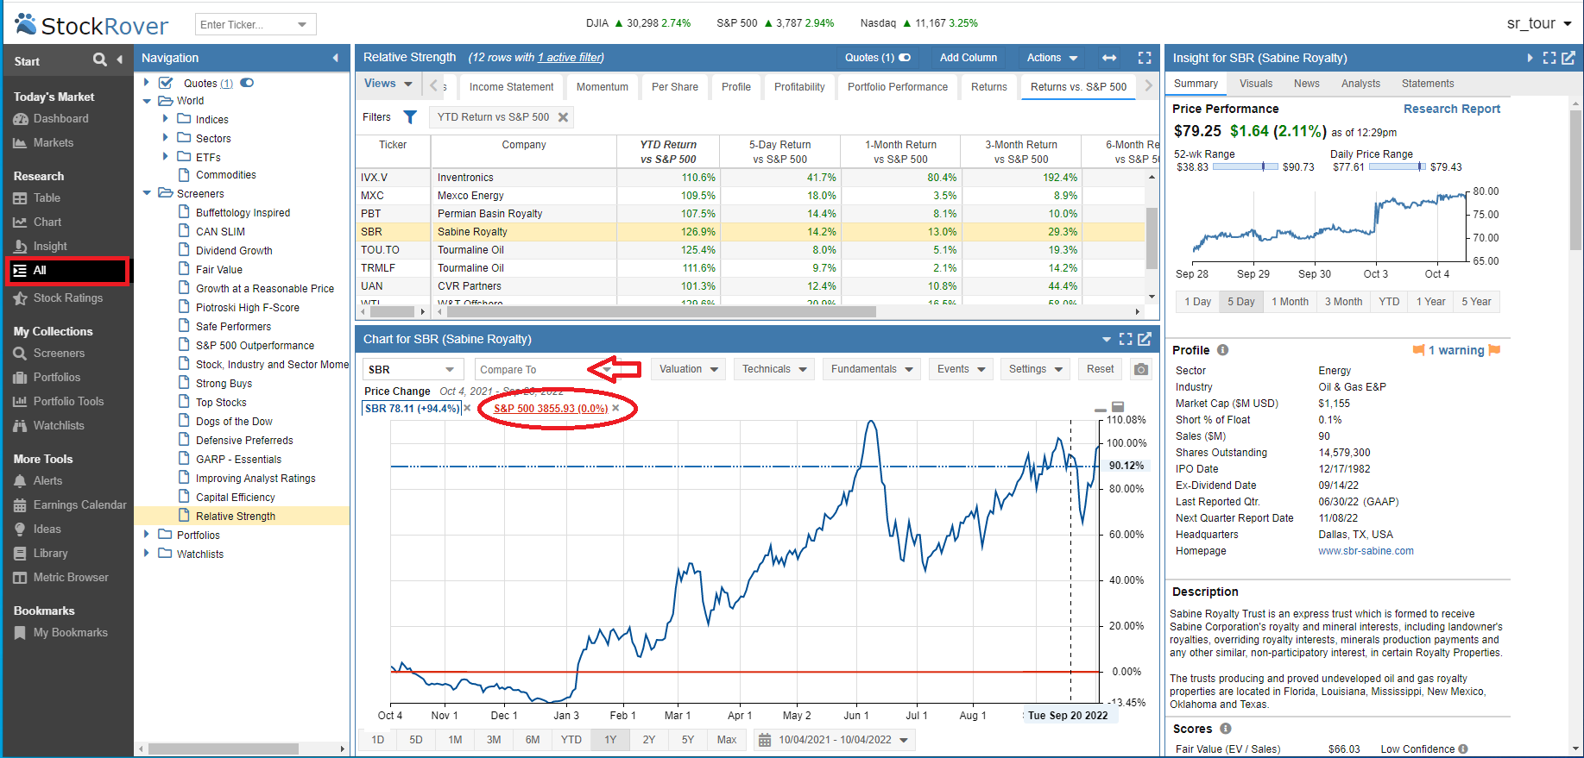Screen dimensions: 1584x758
Task: Expand the ETFs folder
Action: coord(166,156)
